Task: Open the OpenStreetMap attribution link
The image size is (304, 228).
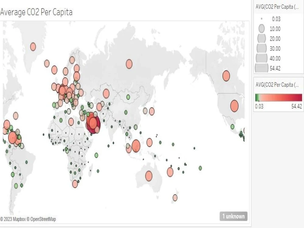Action: [x=41, y=219]
